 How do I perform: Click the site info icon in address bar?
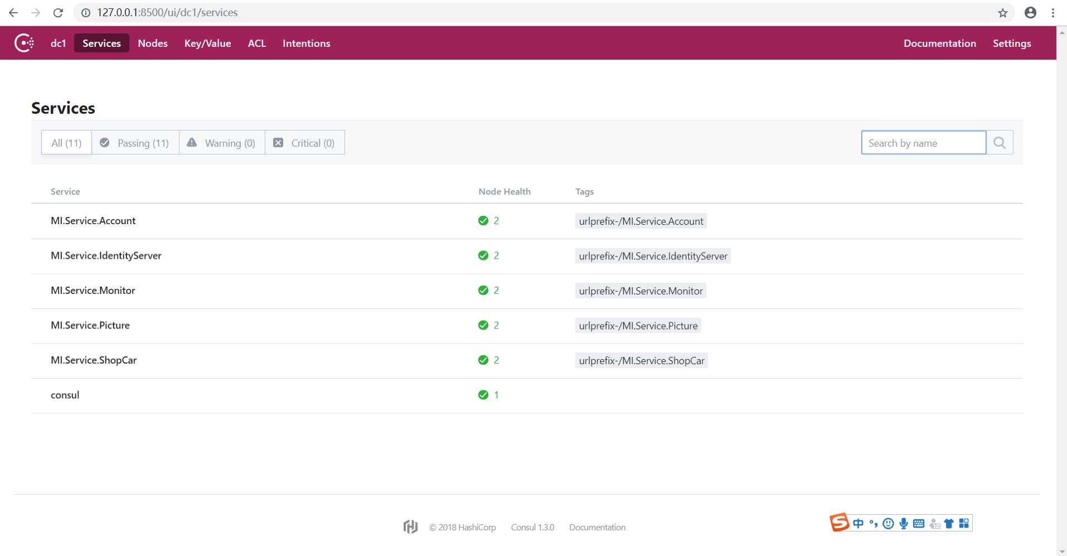click(85, 12)
